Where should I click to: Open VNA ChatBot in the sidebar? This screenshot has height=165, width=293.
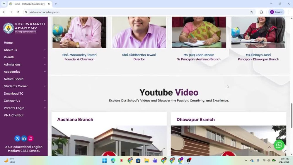[x=14, y=115]
